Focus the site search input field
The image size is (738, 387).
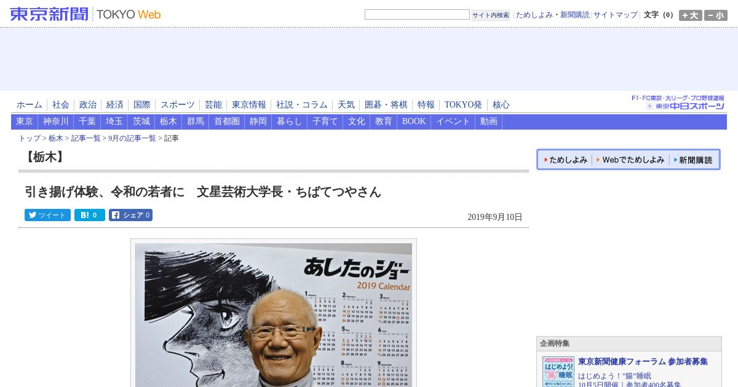[417, 15]
